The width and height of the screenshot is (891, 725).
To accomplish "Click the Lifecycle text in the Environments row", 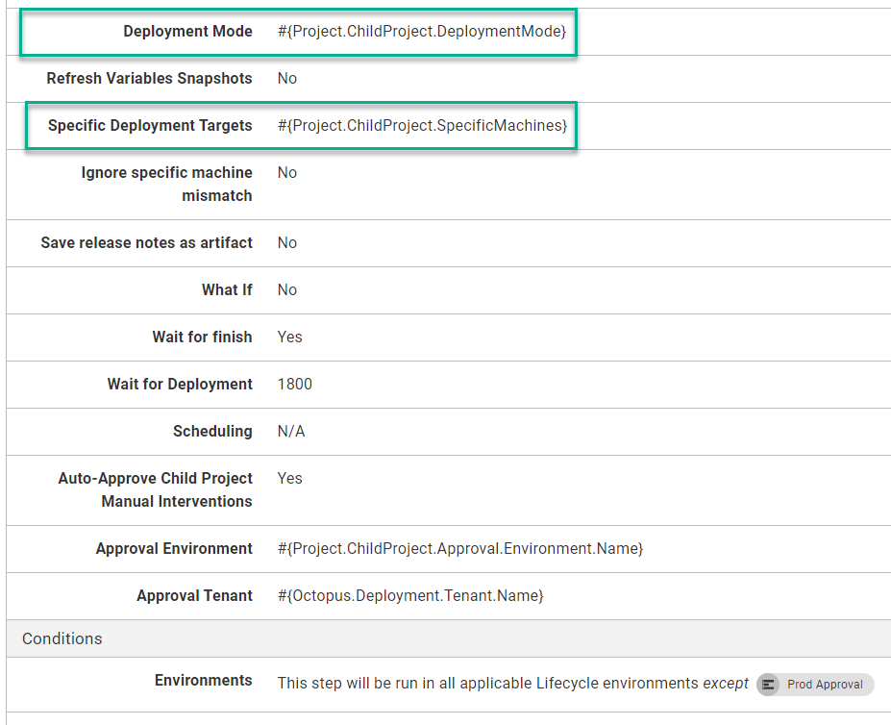I will (561, 683).
